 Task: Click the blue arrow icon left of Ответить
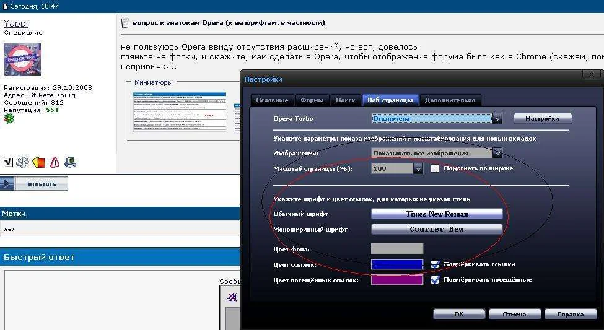coord(7,184)
